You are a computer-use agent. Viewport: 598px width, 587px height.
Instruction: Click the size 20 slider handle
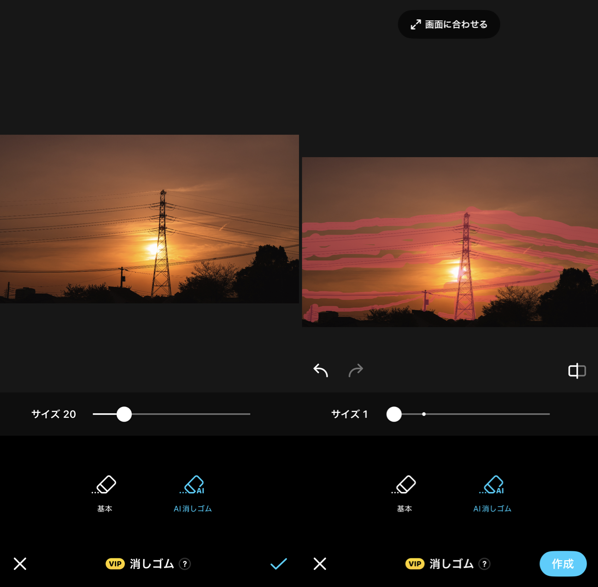tap(124, 414)
